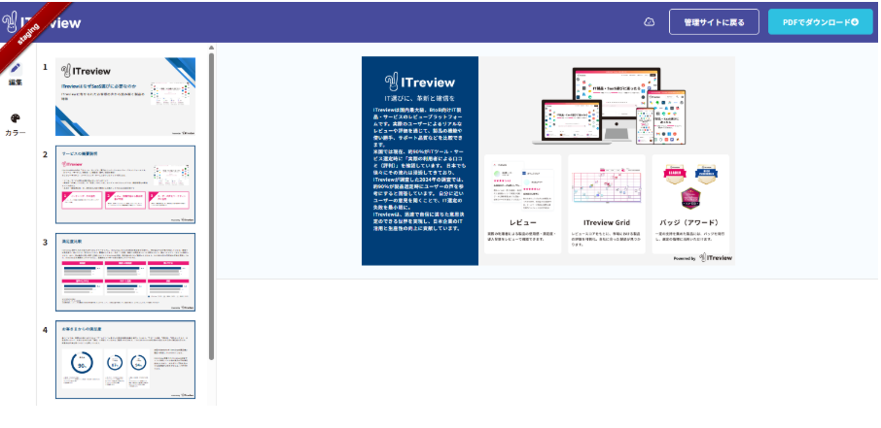Click the download arrow icon in the PDF button
This screenshot has width=881, height=428.
click(x=855, y=22)
